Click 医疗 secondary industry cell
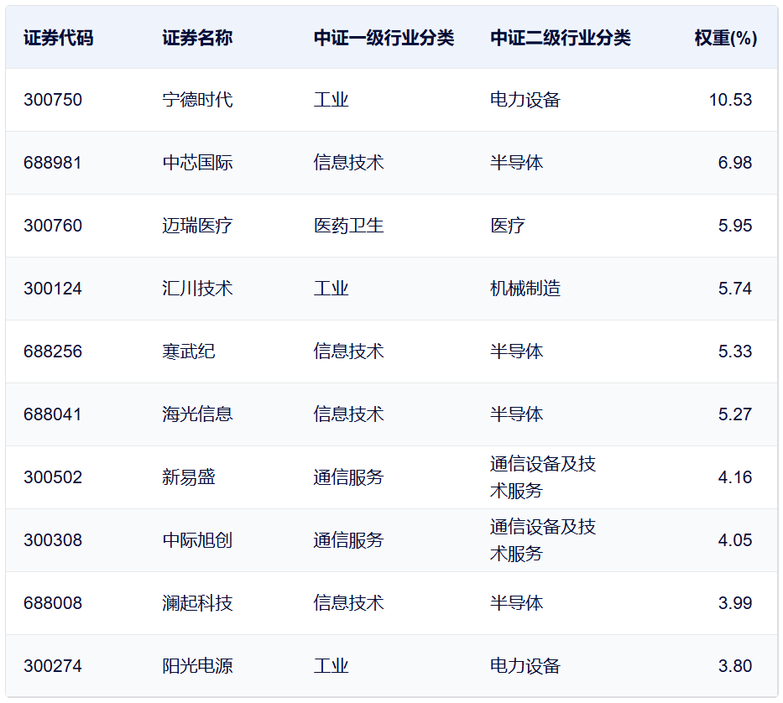Image resolution: width=783 pixels, height=703 pixels. tap(508, 226)
